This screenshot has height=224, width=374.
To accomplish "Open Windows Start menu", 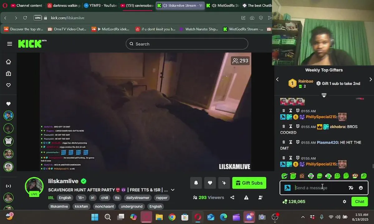I will [x=95, y=217].
